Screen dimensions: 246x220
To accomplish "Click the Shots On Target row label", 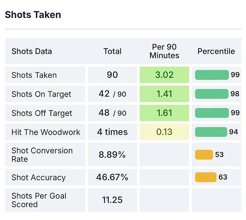I will (41, 94).
